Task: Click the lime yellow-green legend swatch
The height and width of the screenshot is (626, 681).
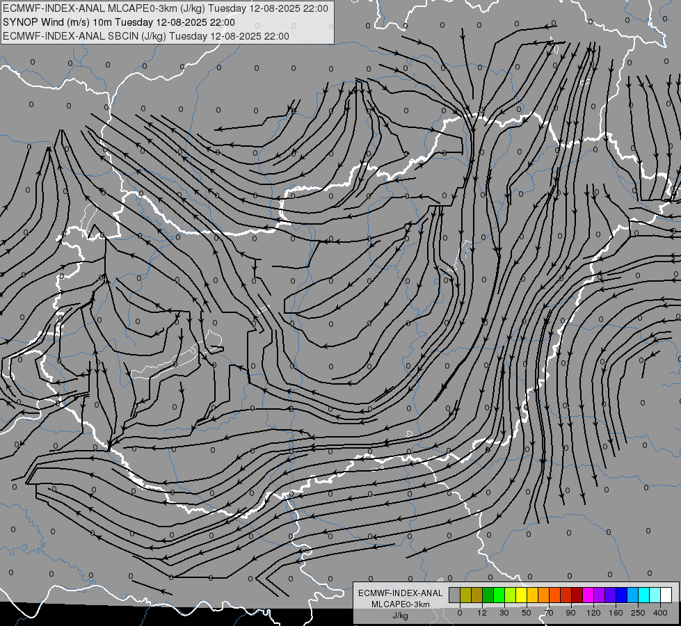Action: 511,595
